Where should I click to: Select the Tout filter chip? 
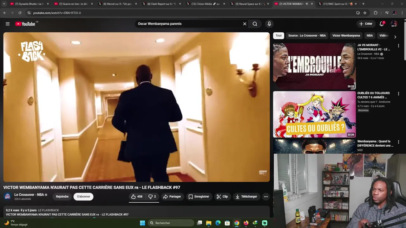(278, 35)
